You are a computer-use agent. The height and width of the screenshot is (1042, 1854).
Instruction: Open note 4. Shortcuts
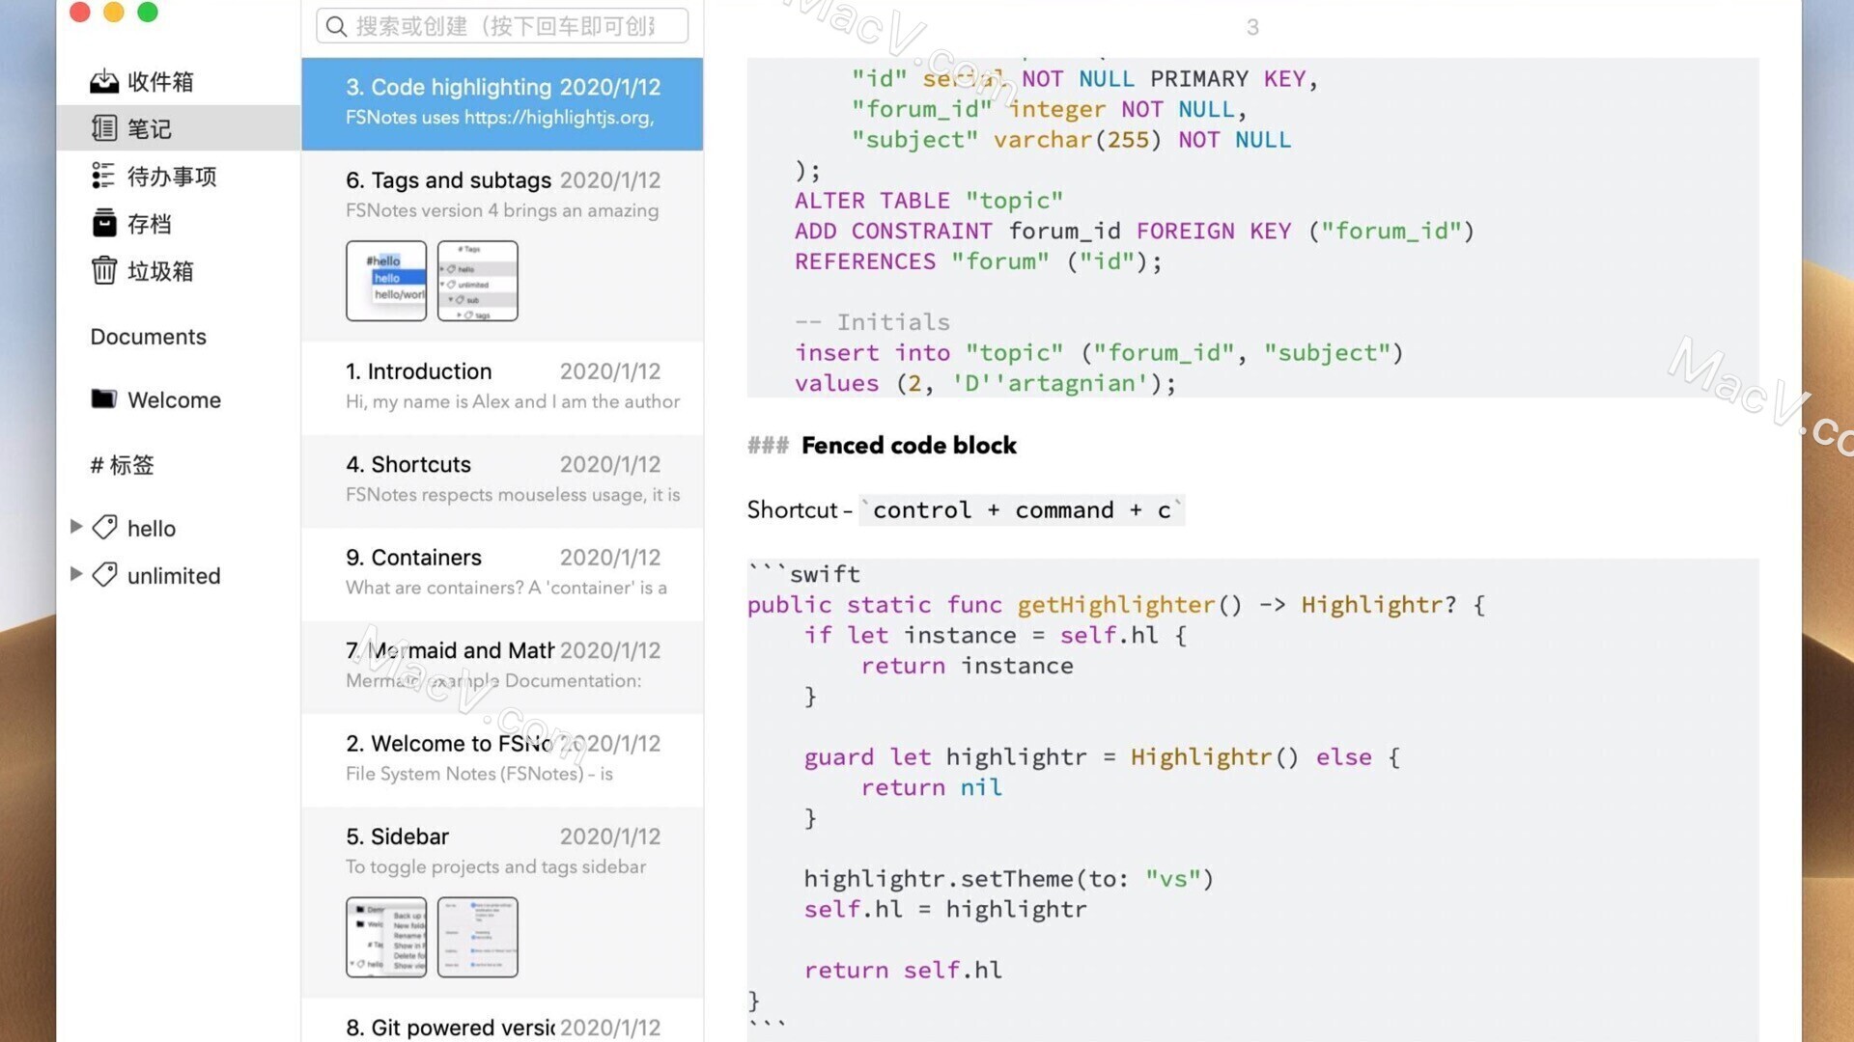(x=502, y=480)
